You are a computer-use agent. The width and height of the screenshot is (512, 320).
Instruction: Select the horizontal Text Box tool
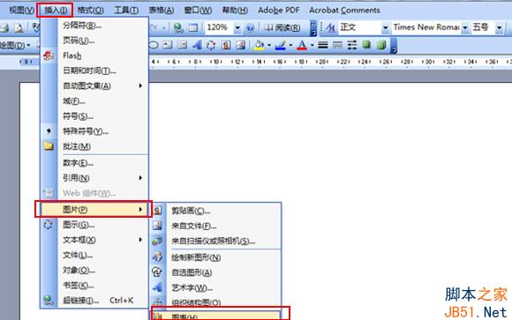coord(168,45)
